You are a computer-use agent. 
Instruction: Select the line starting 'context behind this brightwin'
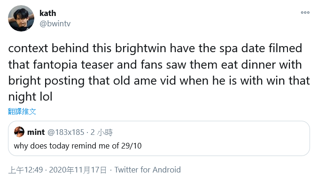[x=155, y=48]
